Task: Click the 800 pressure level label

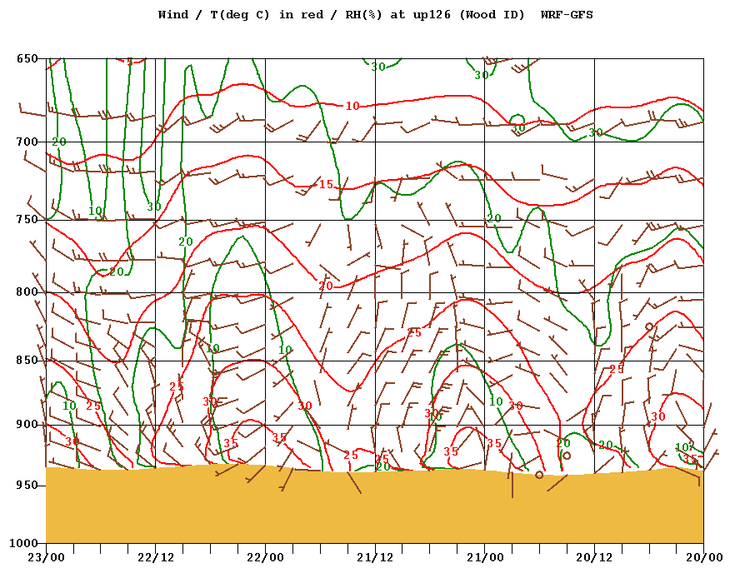Action: pyautogui.click(x=27, y=292)
